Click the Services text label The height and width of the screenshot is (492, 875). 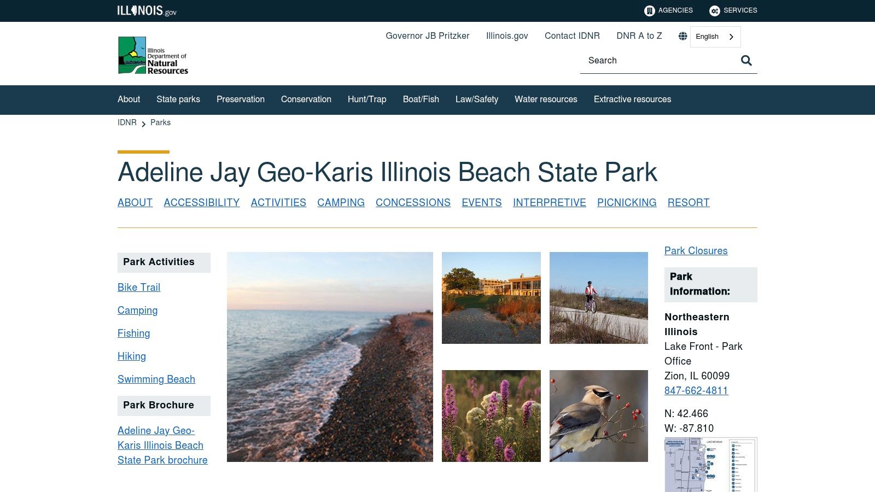[740, 10]
